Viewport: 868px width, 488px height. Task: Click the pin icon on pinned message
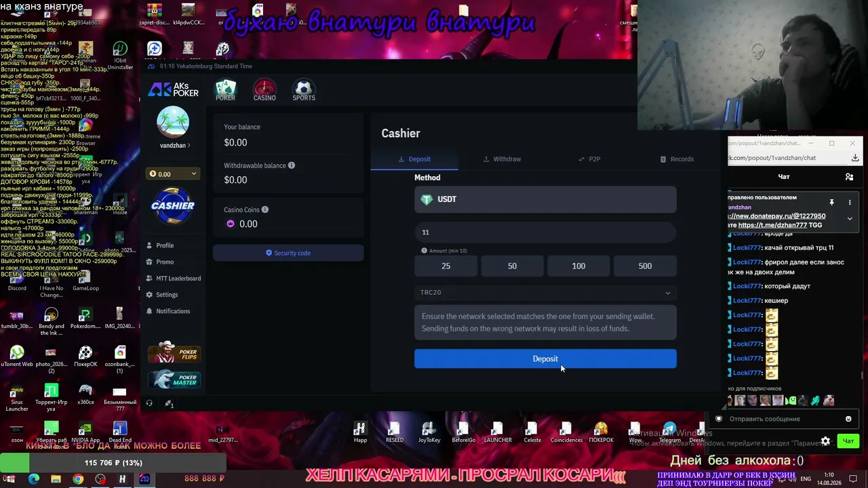[x=831, y=202]
